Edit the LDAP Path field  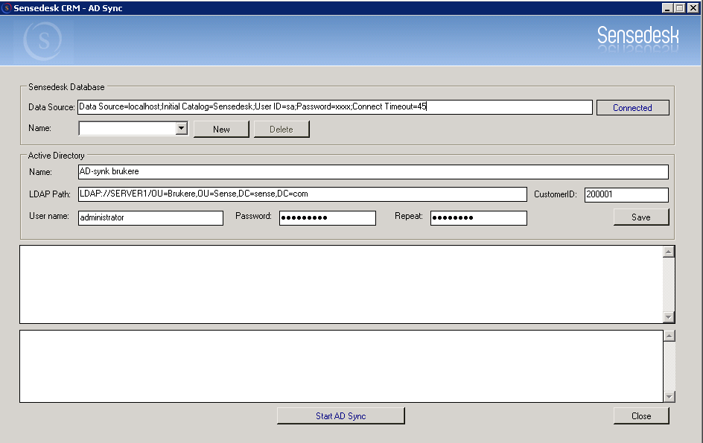[x=302, y=194]
